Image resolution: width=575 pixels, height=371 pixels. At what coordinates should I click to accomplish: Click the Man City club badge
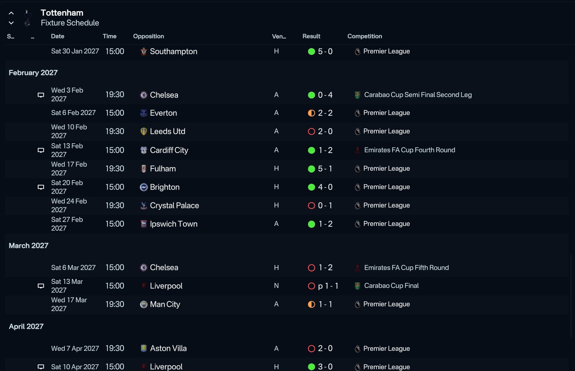point(143,305)
